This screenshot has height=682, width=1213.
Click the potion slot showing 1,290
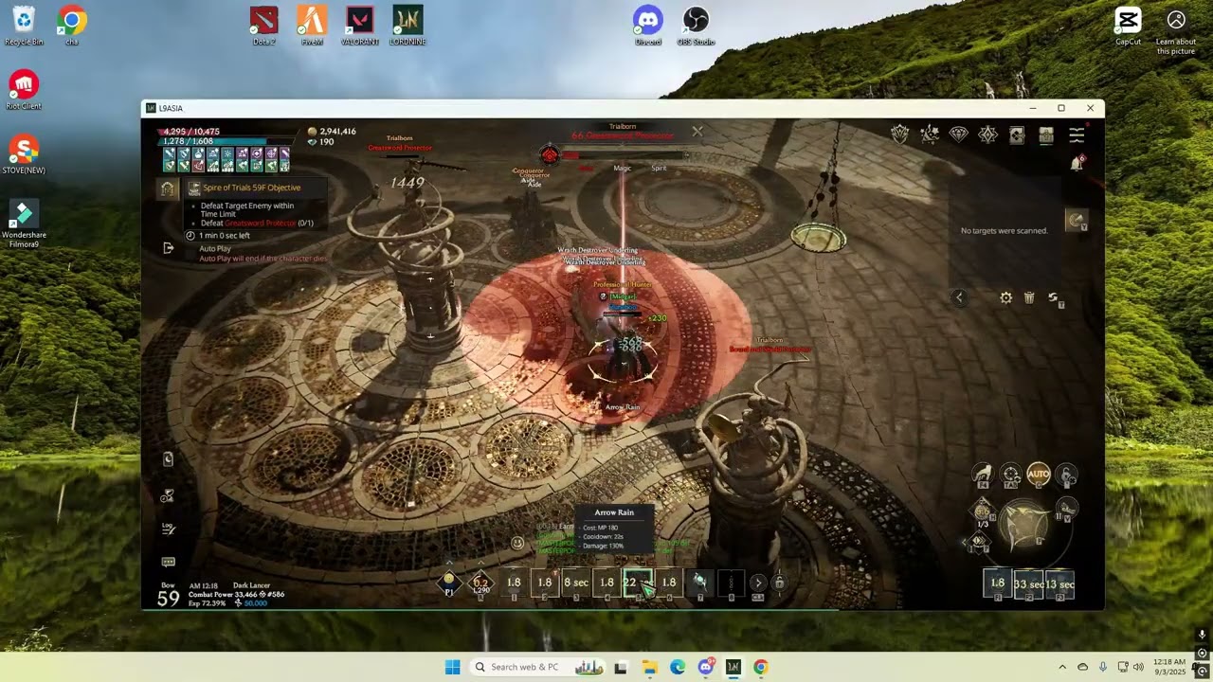[480, 583]
